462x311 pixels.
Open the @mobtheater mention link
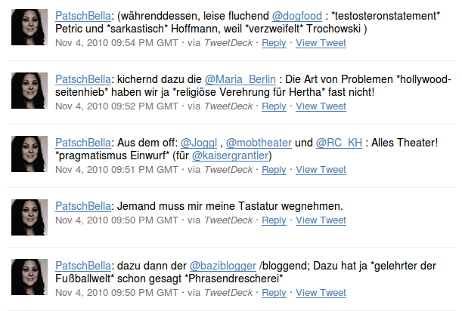pos(259,143)
